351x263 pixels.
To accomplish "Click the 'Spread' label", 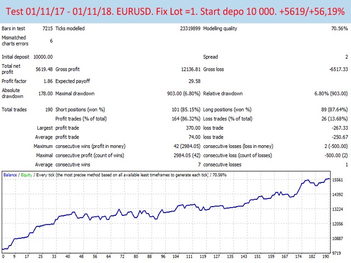I will click(211, 57).
